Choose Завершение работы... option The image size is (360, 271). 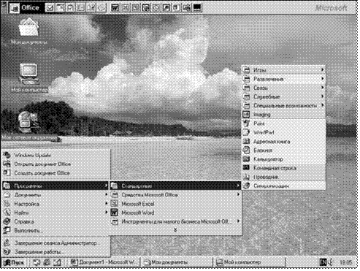56,252
